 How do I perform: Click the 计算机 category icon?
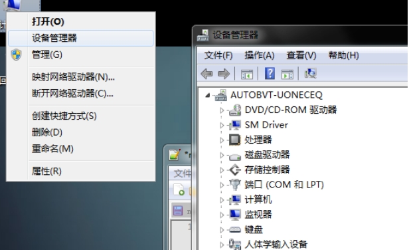235,200
